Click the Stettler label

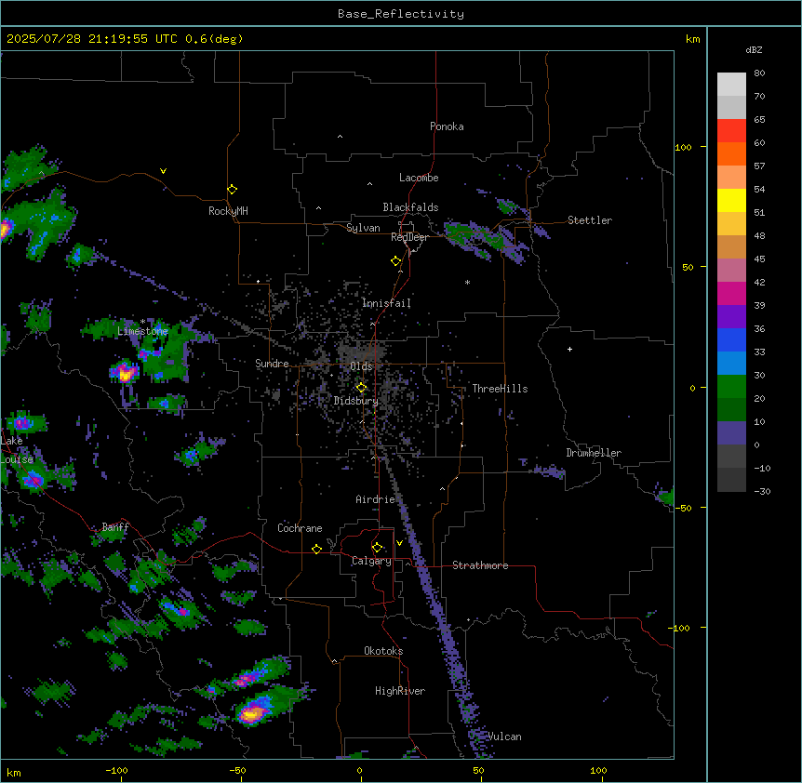pos(590,220)
